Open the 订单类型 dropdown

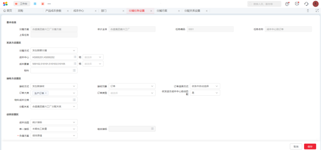pyautogui.click(x=132, y=93)
